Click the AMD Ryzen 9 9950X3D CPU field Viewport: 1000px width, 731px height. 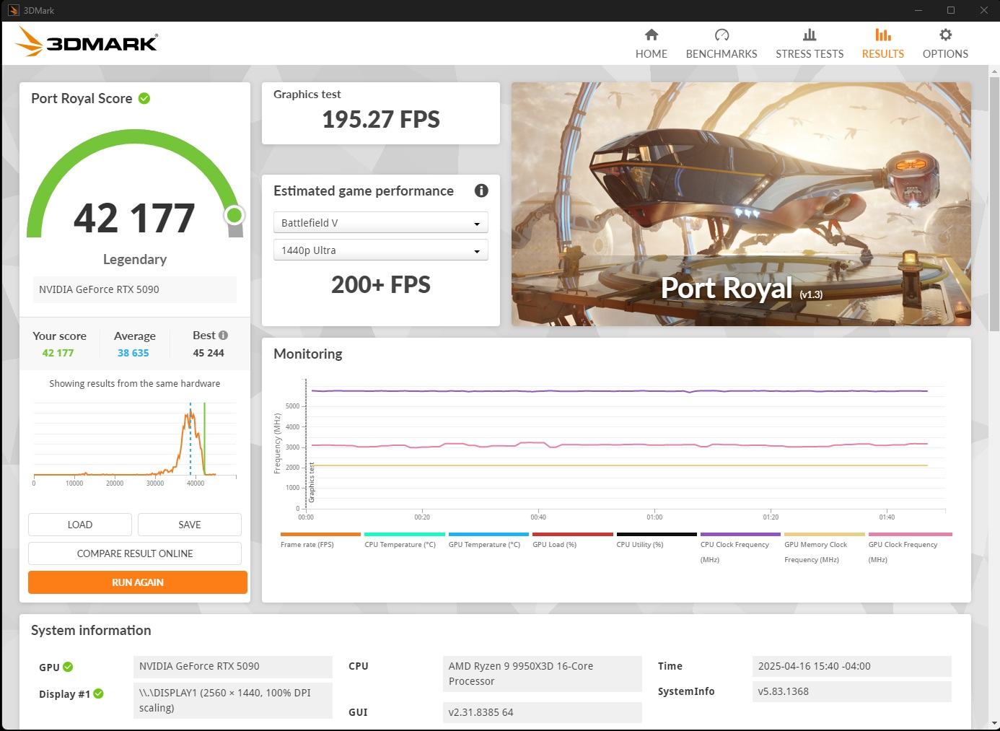pyautogui.click(x=542, y=673)
